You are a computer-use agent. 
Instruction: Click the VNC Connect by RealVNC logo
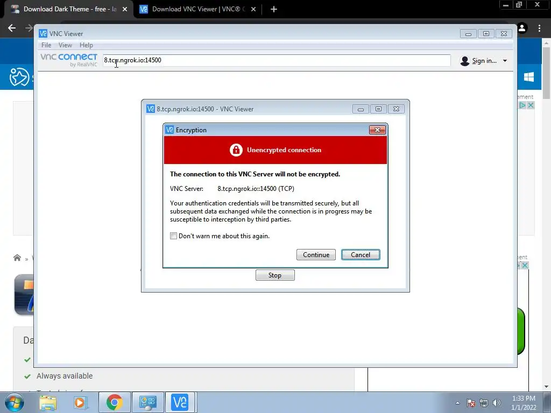point(69,60)
